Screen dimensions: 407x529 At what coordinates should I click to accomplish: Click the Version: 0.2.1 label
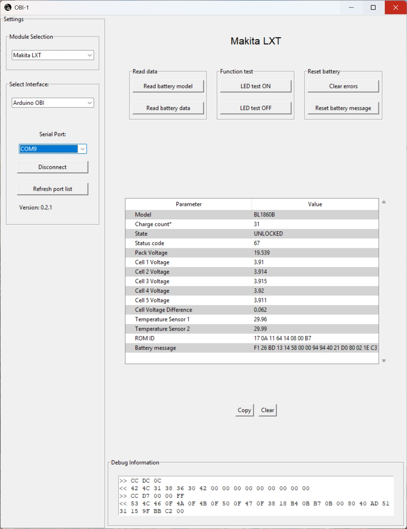coord(36,207)
